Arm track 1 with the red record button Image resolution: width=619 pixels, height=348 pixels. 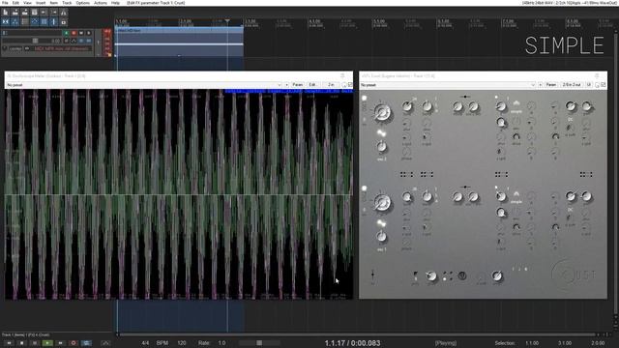tap(74, 33)
